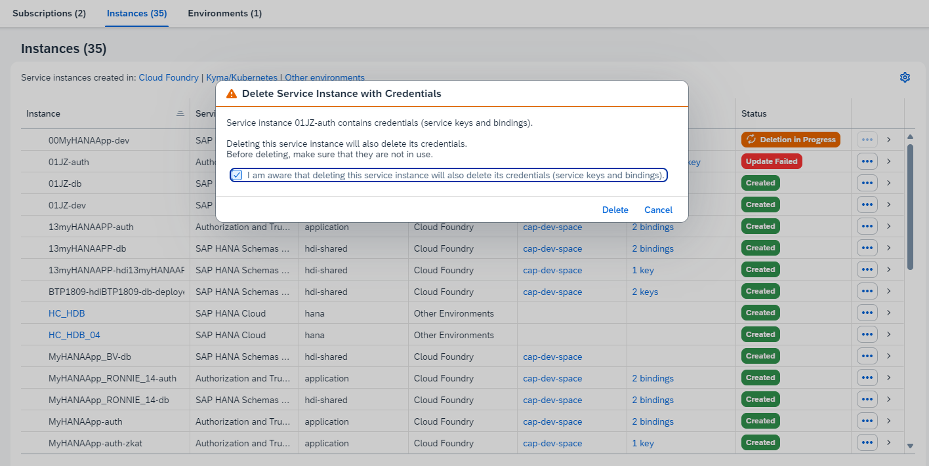This screenshot has height=466, width=929.
Task: Click Delete in the dialog
Action: [615, 210]
